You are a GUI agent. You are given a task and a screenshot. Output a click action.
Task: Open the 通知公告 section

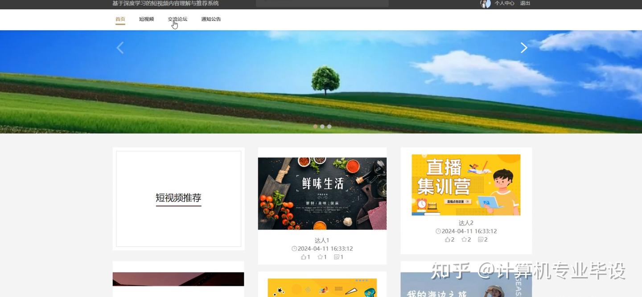[210, 19]
